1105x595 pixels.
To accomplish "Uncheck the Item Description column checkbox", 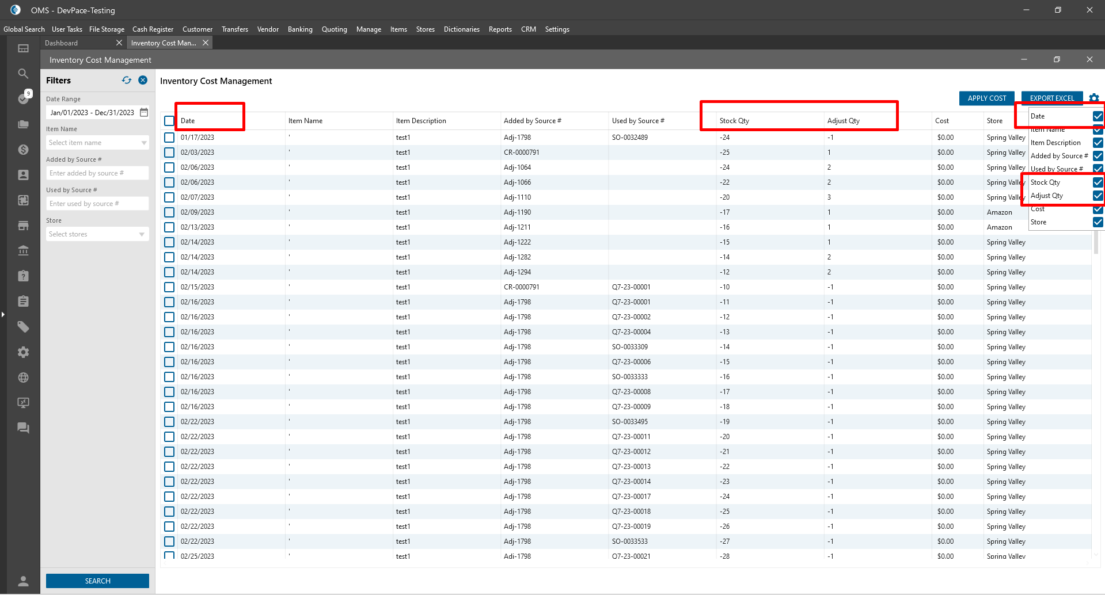I will [1098, 143].
